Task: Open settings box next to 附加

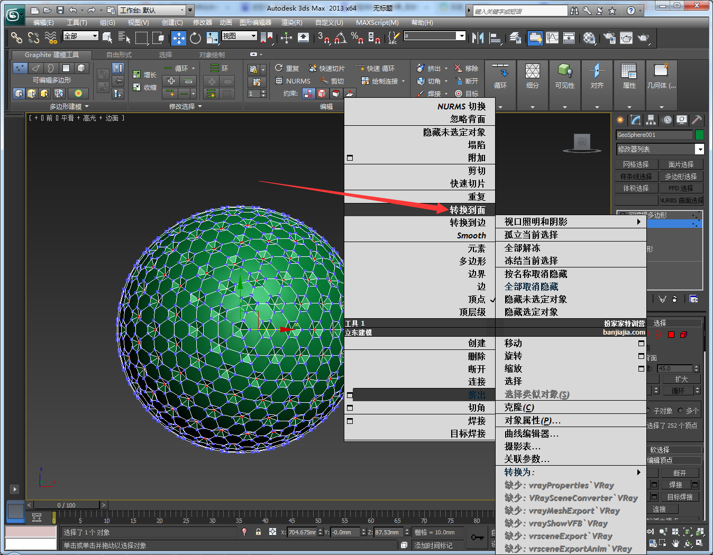Action: [350, 158]
